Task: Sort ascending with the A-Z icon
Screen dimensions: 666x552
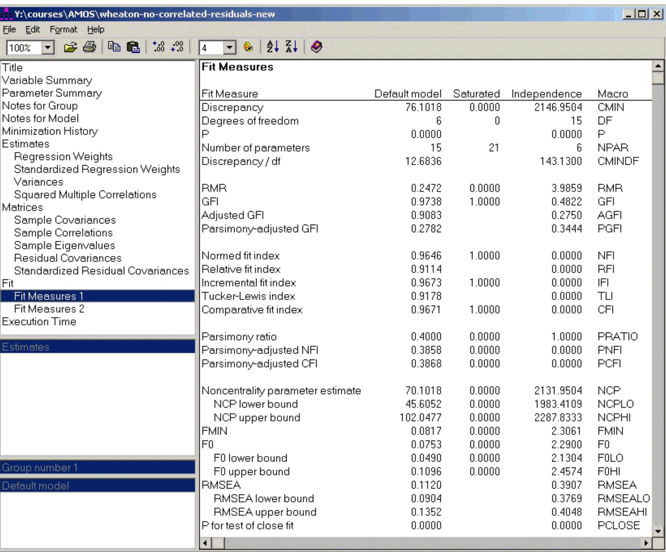Action: click(x=272, y=47)
